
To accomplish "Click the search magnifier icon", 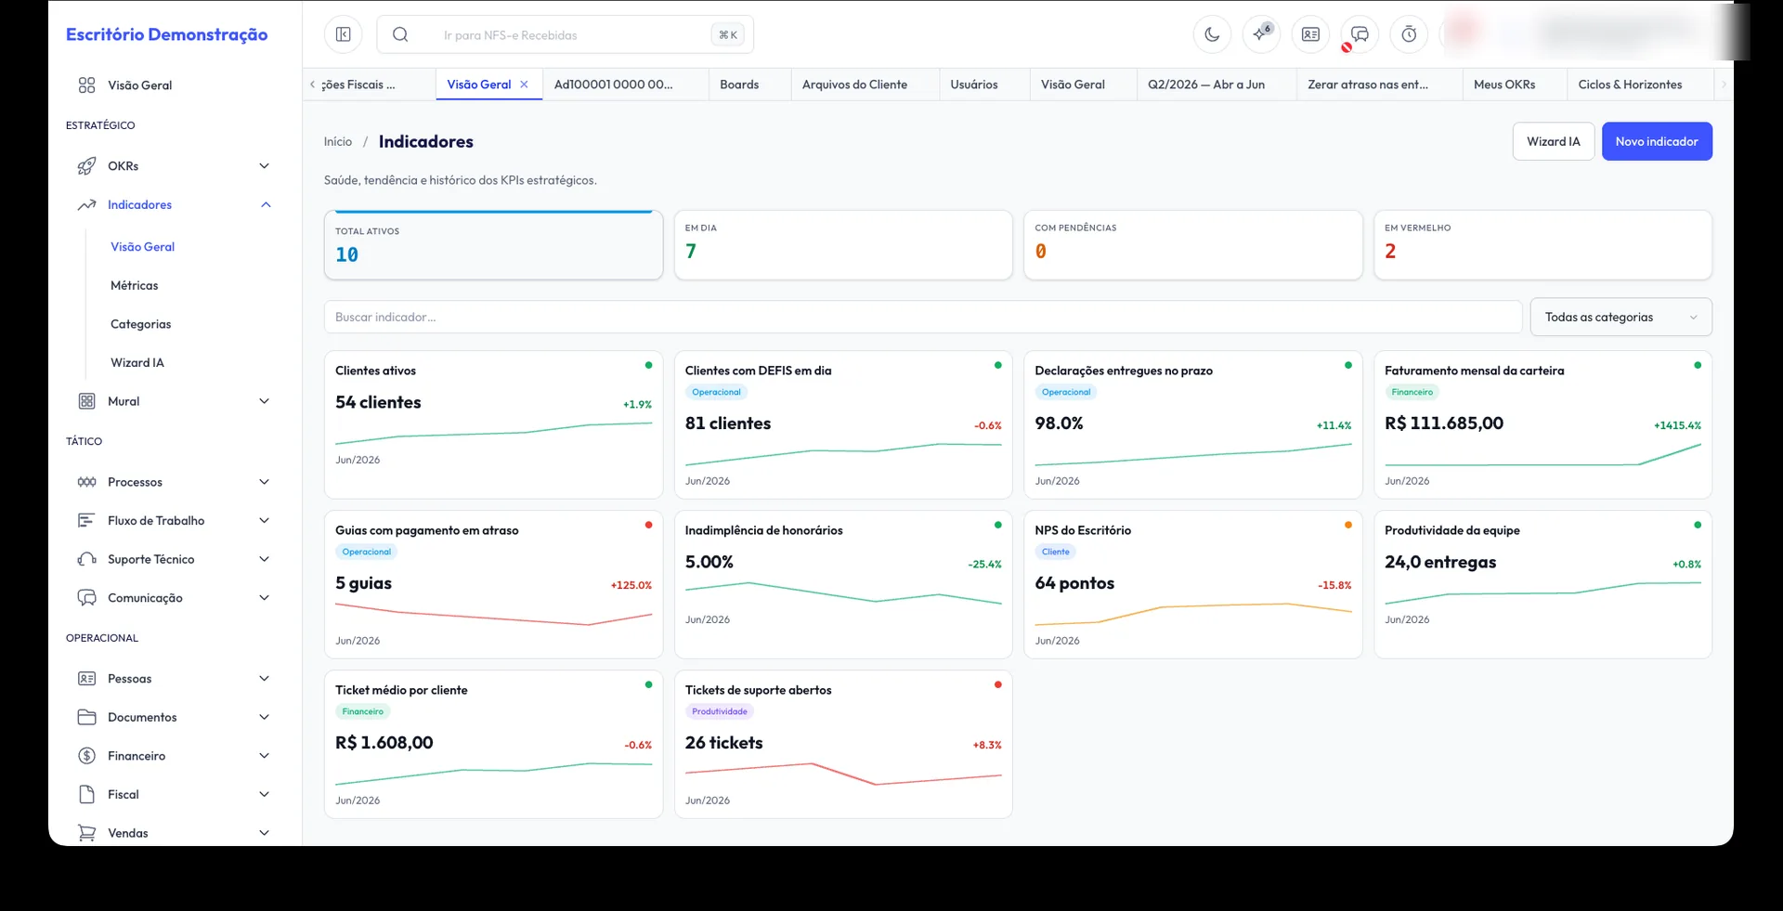I will (x=400, y=34).
